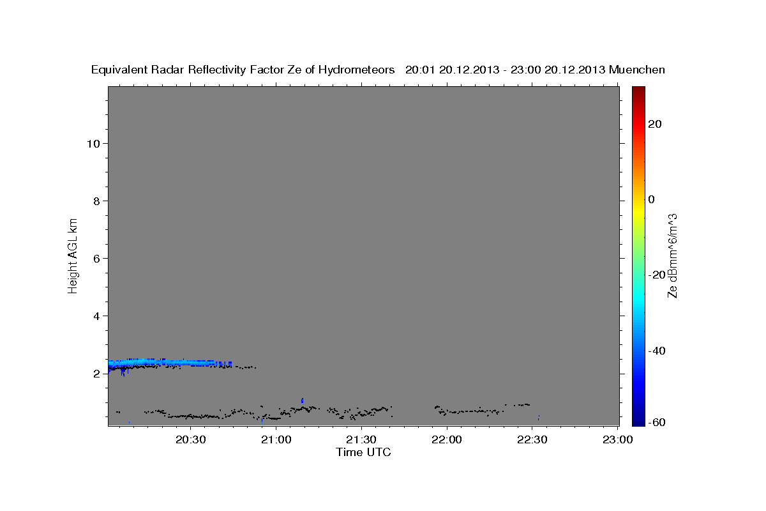The image size is (766, 511).
Task: Click the colorbar value label 0
Action: [x=651, y=199]
